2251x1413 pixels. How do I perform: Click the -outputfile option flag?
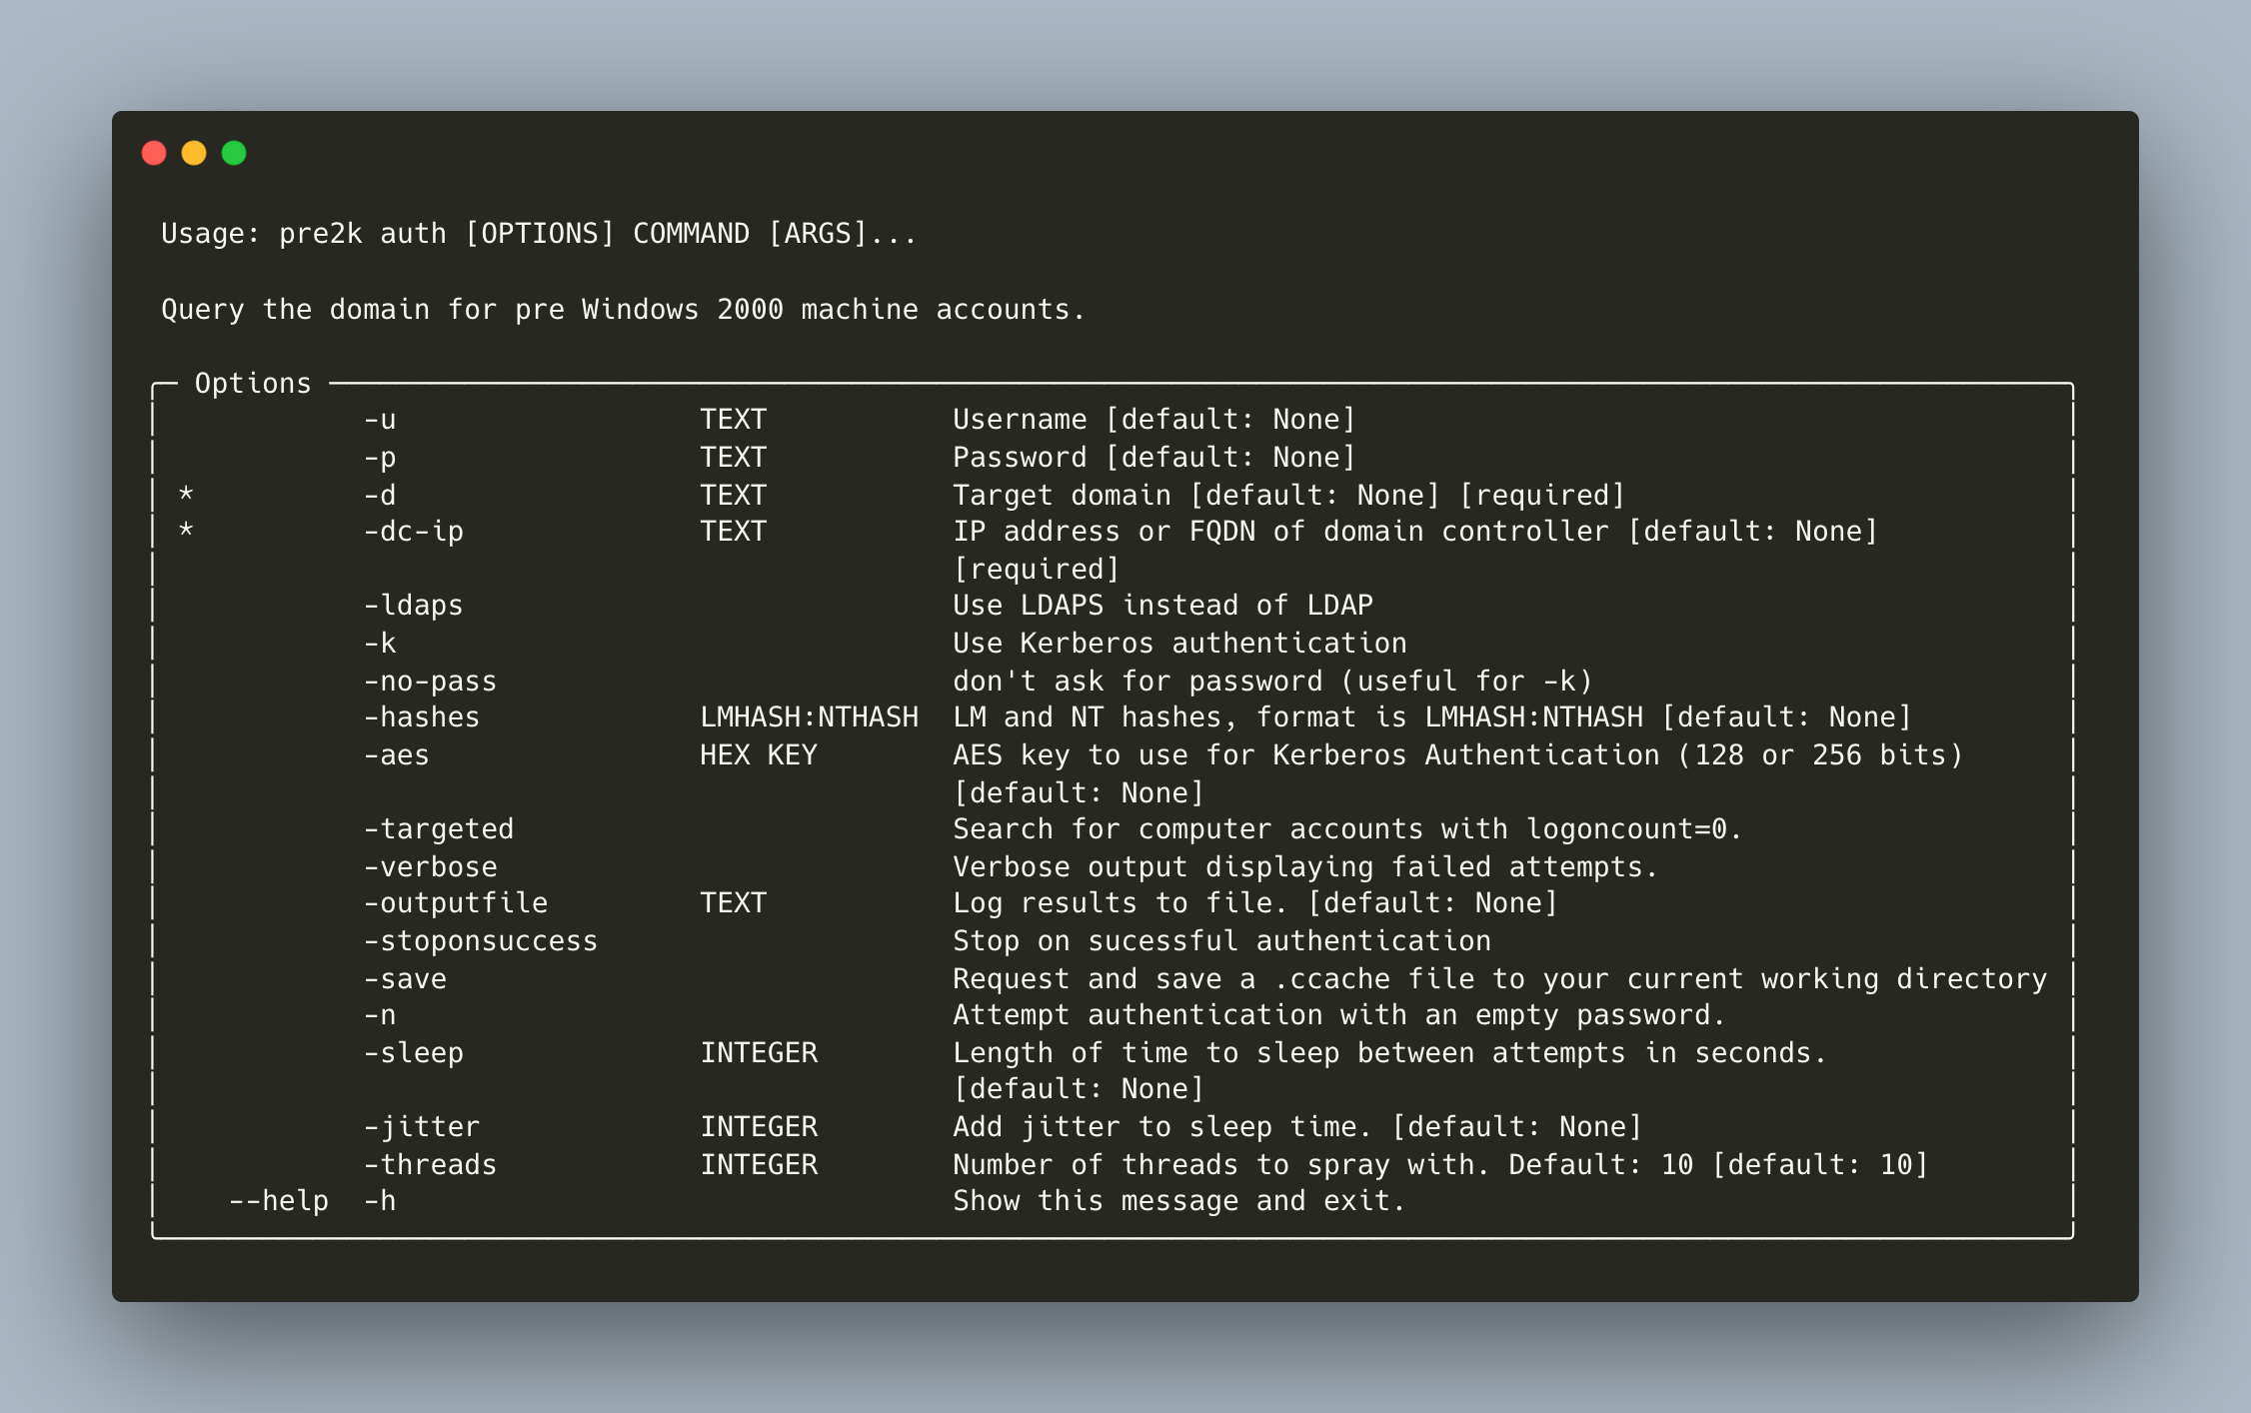coord(455,902)
